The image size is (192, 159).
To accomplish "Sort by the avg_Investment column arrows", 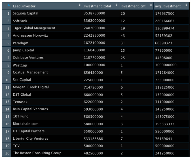I will click(x=186, y=5).
